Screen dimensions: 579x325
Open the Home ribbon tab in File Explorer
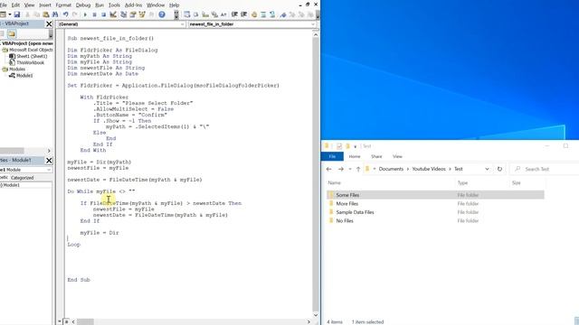(x=355, y=156)
